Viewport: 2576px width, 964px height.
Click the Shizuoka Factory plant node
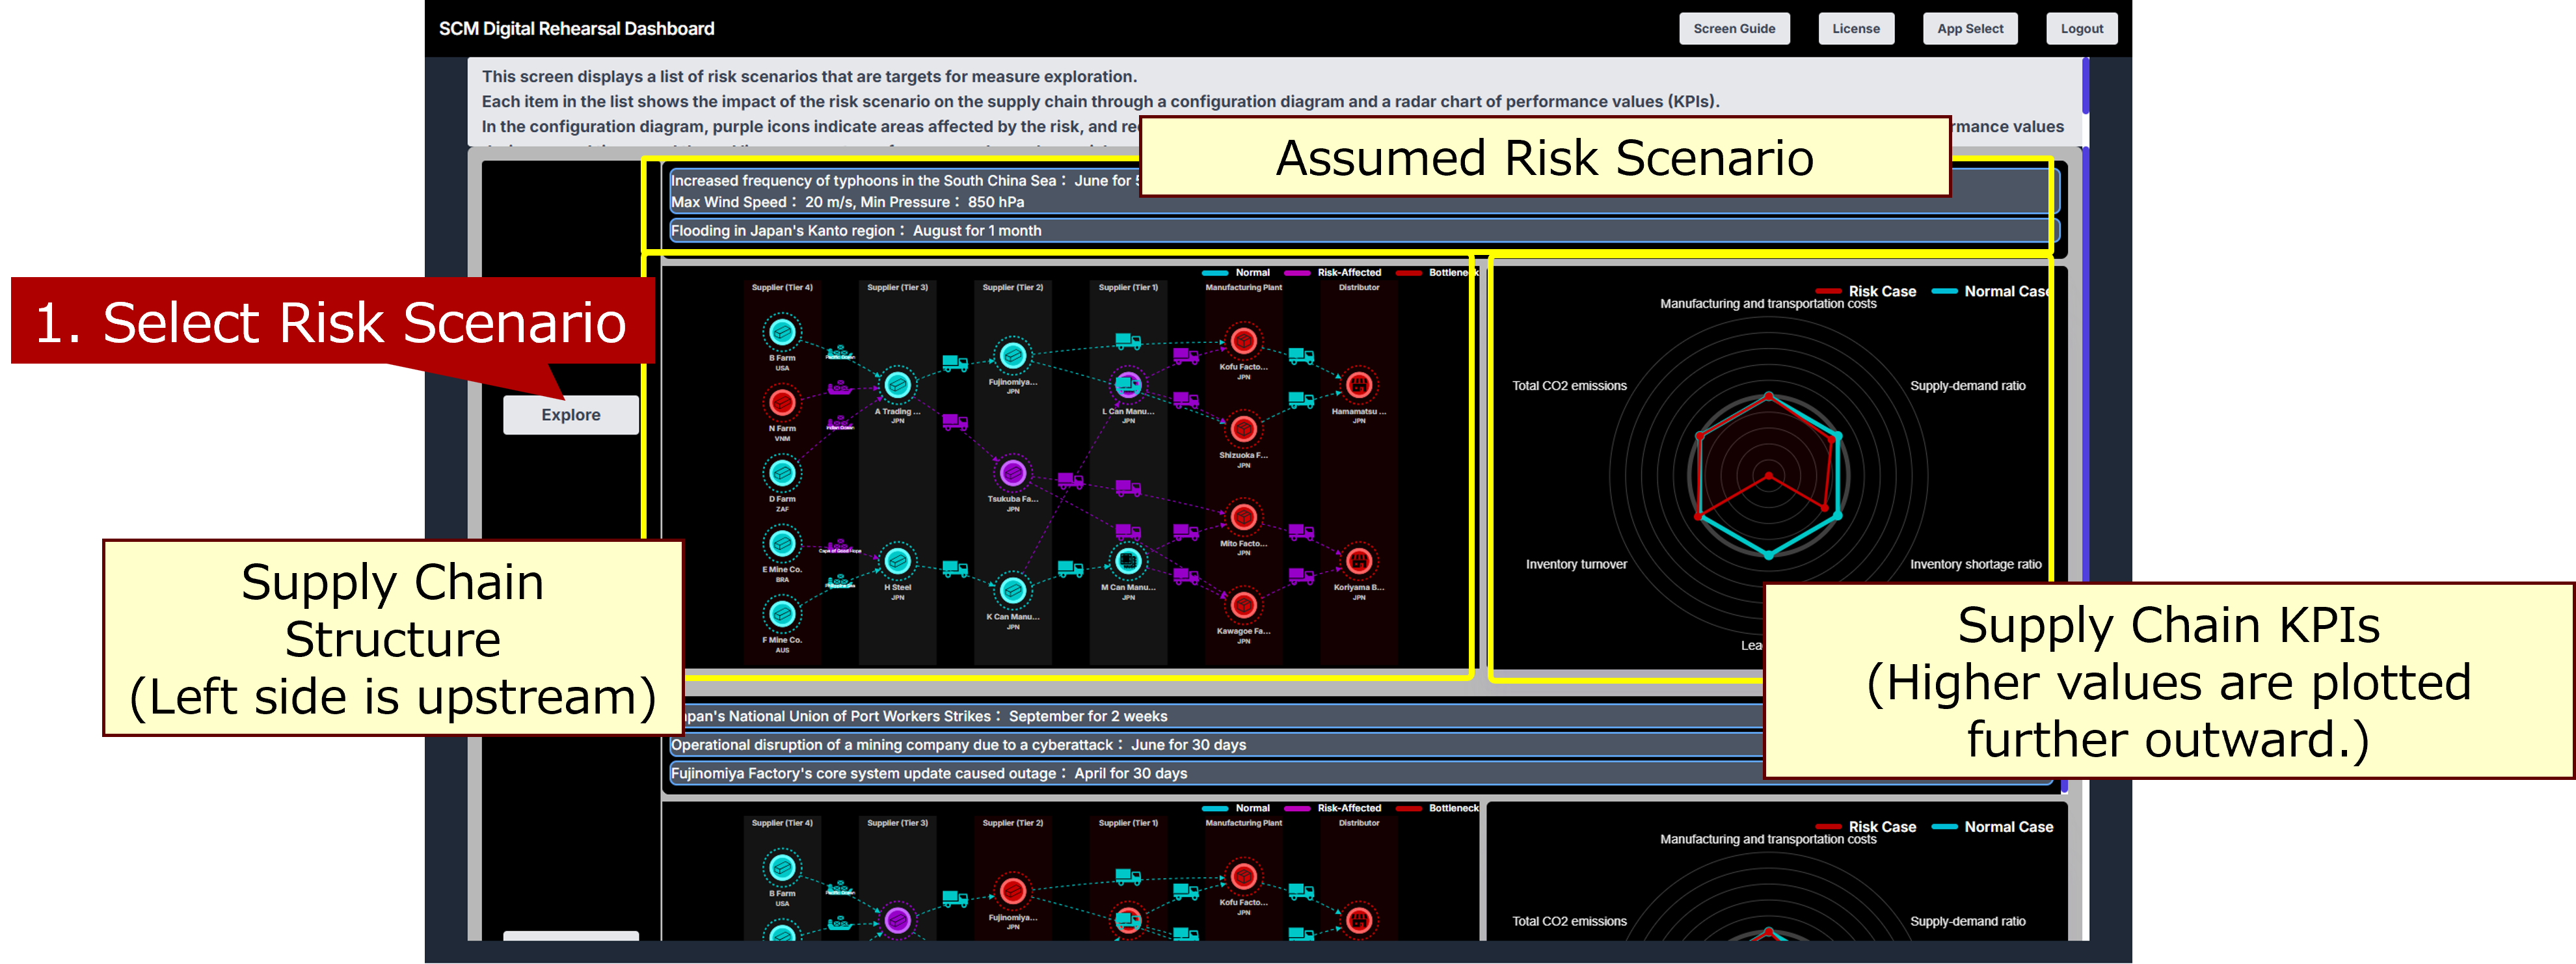coord(1243,429)
